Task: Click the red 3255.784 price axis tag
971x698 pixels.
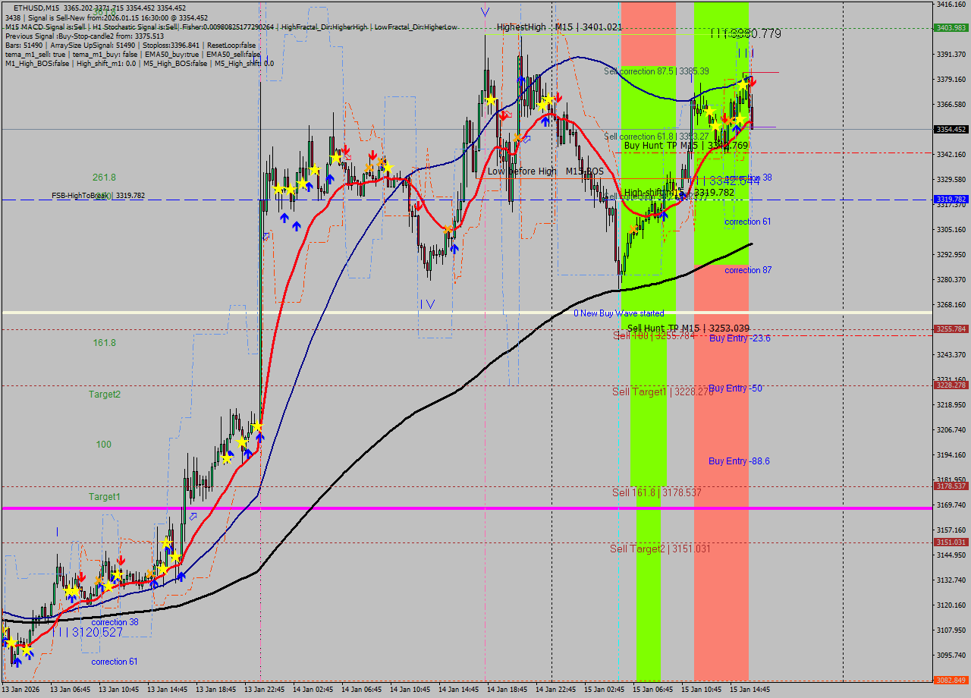Action: [x=951, y=329]
